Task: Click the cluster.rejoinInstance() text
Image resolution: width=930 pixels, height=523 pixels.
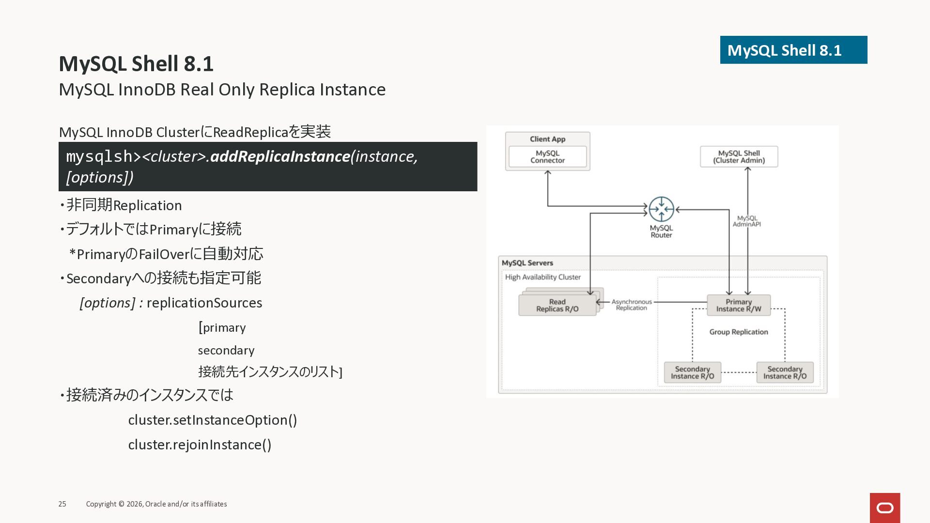Action: click(x=200, y=445)
